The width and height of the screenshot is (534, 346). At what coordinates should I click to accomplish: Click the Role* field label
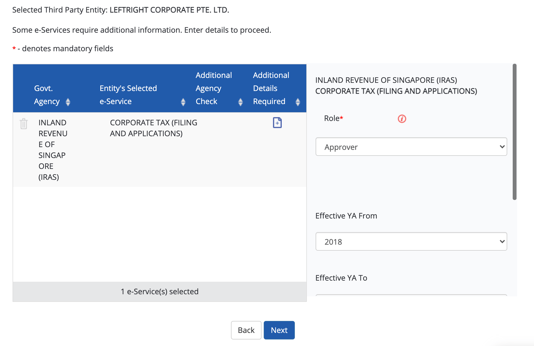(x=333, y=118)
